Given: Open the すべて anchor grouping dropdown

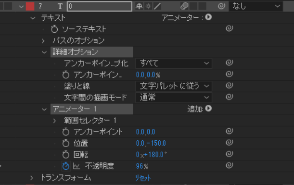Looking at the screenshot, I should [174, 63].
